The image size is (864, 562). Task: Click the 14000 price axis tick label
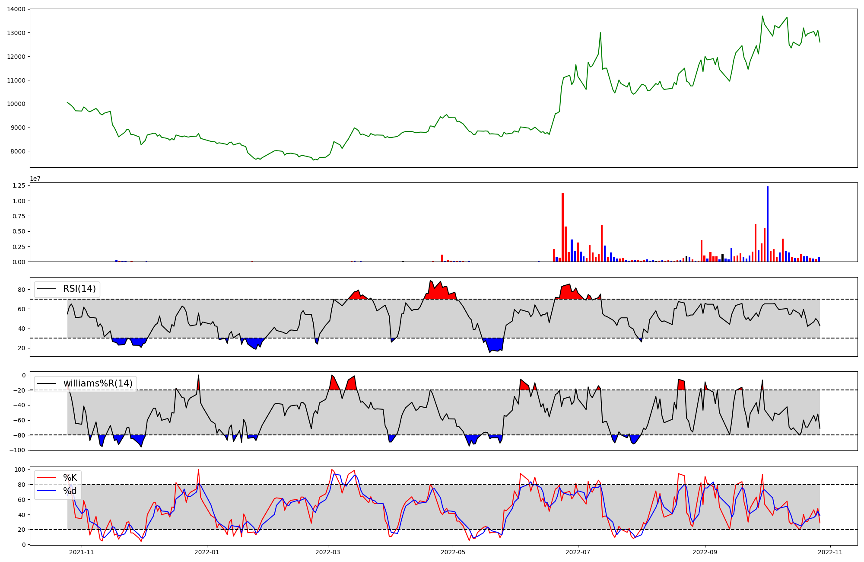pos(16,9)
